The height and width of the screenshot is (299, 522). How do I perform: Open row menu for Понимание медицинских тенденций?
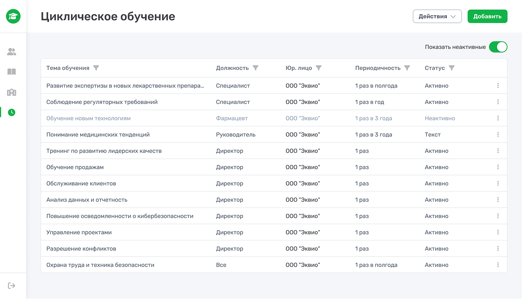498,134
